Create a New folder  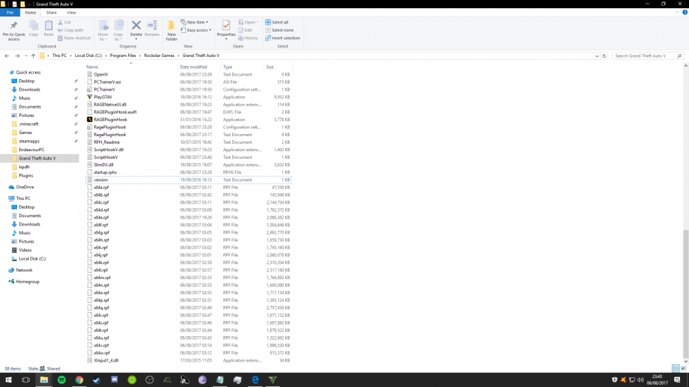coord(172,30)
